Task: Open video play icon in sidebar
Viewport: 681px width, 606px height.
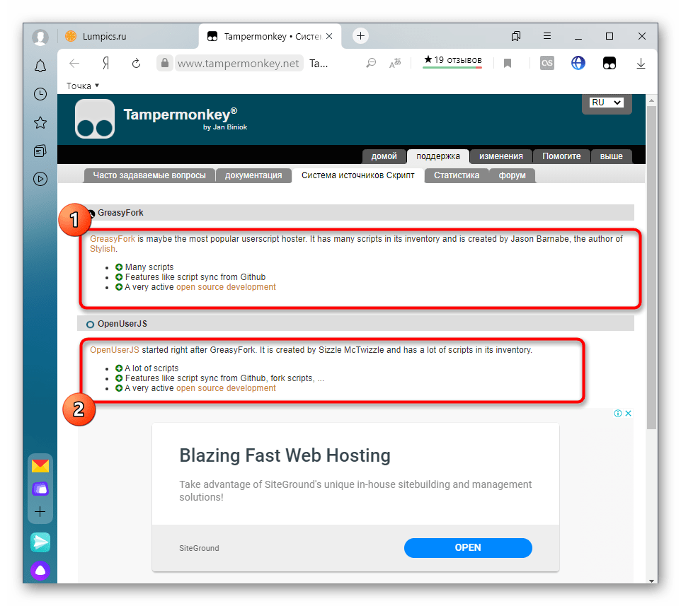Action: click(x=40, y=179)
